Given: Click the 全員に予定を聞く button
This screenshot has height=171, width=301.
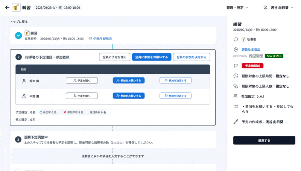Looking at the screenshot, I should [115, 57].
